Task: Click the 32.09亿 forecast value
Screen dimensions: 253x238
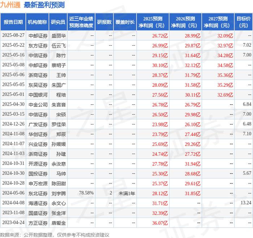Action: click(x=225, y=36)
